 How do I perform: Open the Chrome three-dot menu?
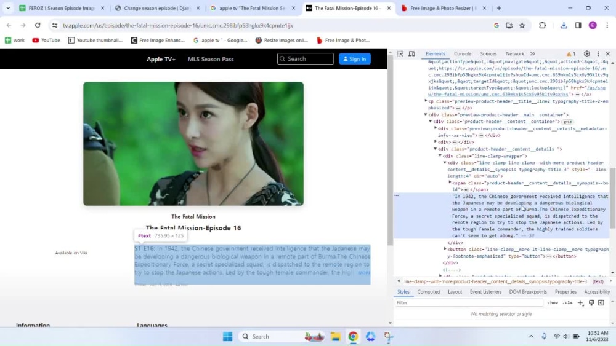click(x=607, y=25)
